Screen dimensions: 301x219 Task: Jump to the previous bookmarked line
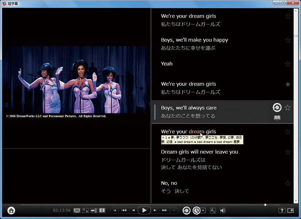115,210
